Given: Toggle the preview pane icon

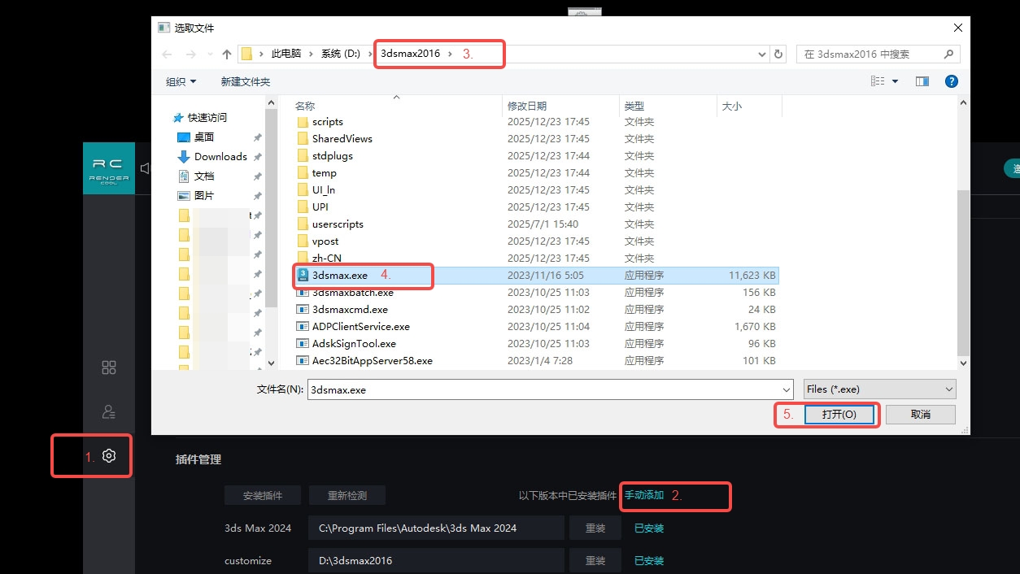Looking at the screenshot, I should click(x=922, y=81).
